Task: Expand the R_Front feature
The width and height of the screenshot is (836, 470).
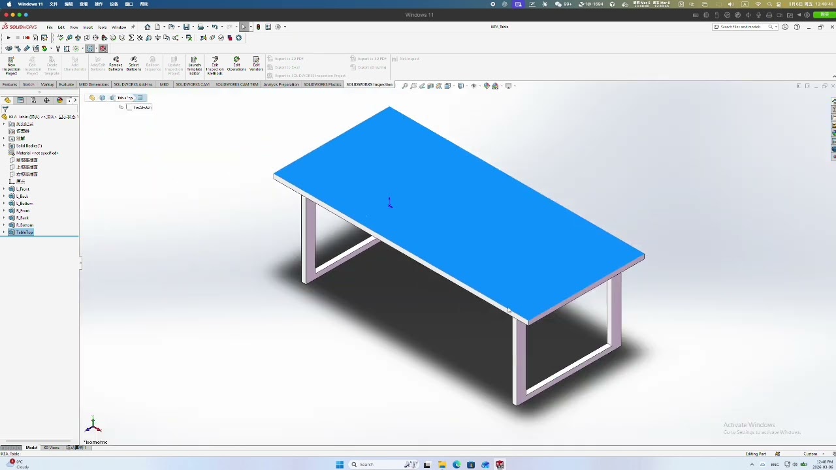Action: [x=4, y=211]
